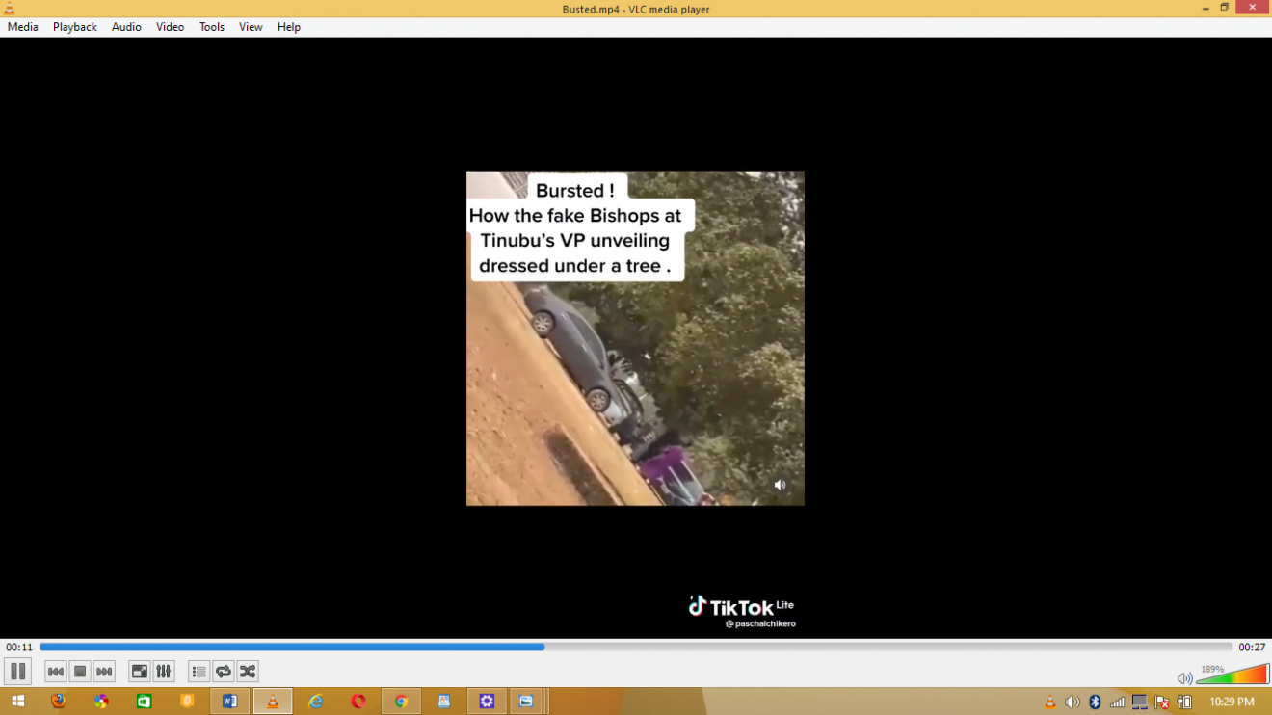Image resolution: width=1272 pixels, height=715 pixels.
Task: Click the elapsed time label 00:11
Action: pyautogui.click(x=19, y=648)
